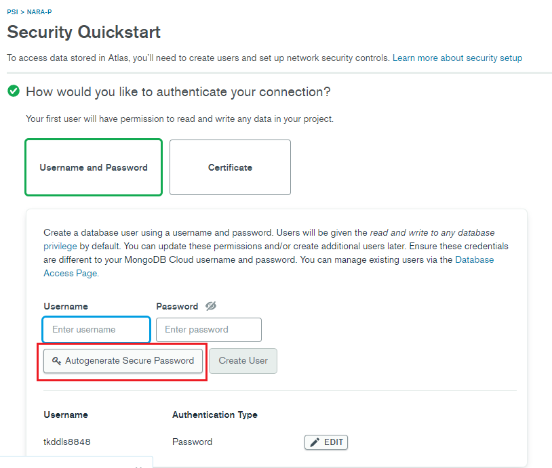Click the Create User button
This screenshot has width=552, height=468.
(x=243, y=361)
